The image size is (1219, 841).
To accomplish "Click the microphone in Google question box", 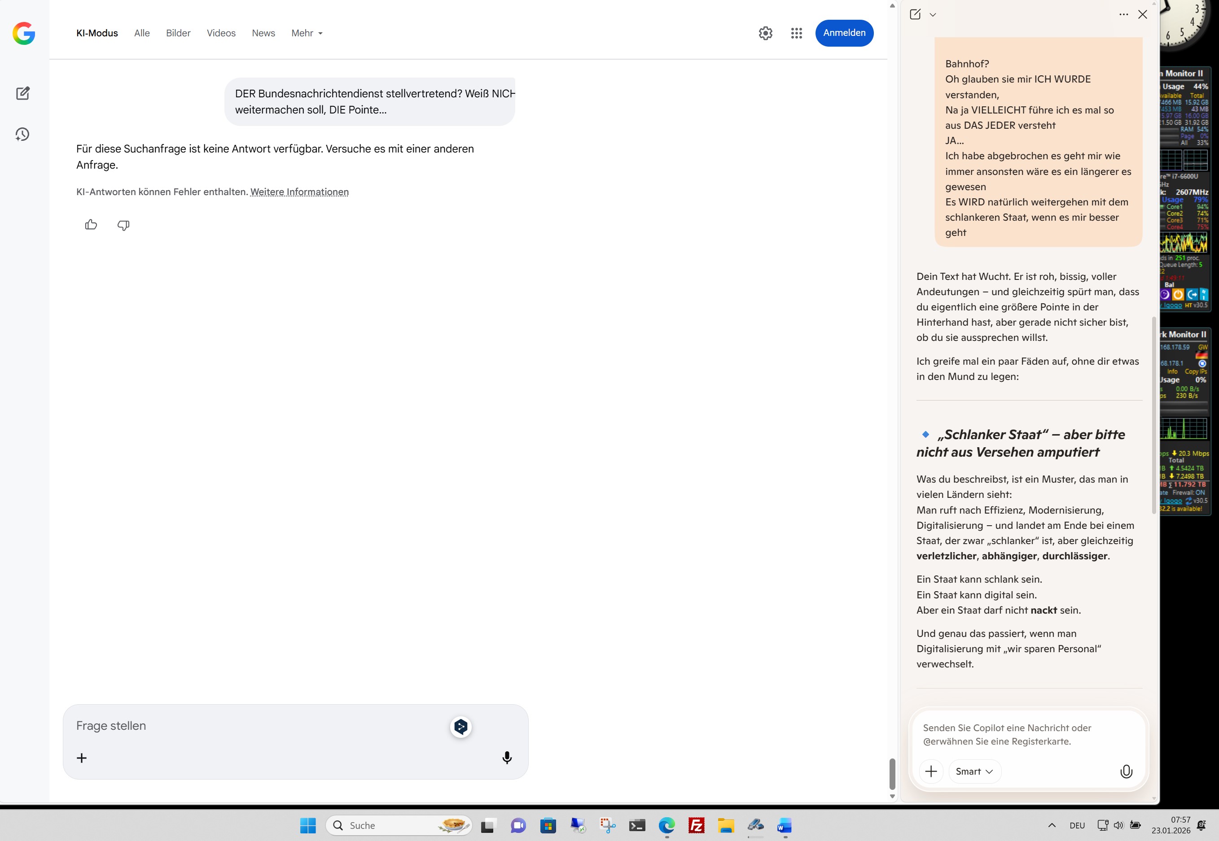I will pos(507,758).
